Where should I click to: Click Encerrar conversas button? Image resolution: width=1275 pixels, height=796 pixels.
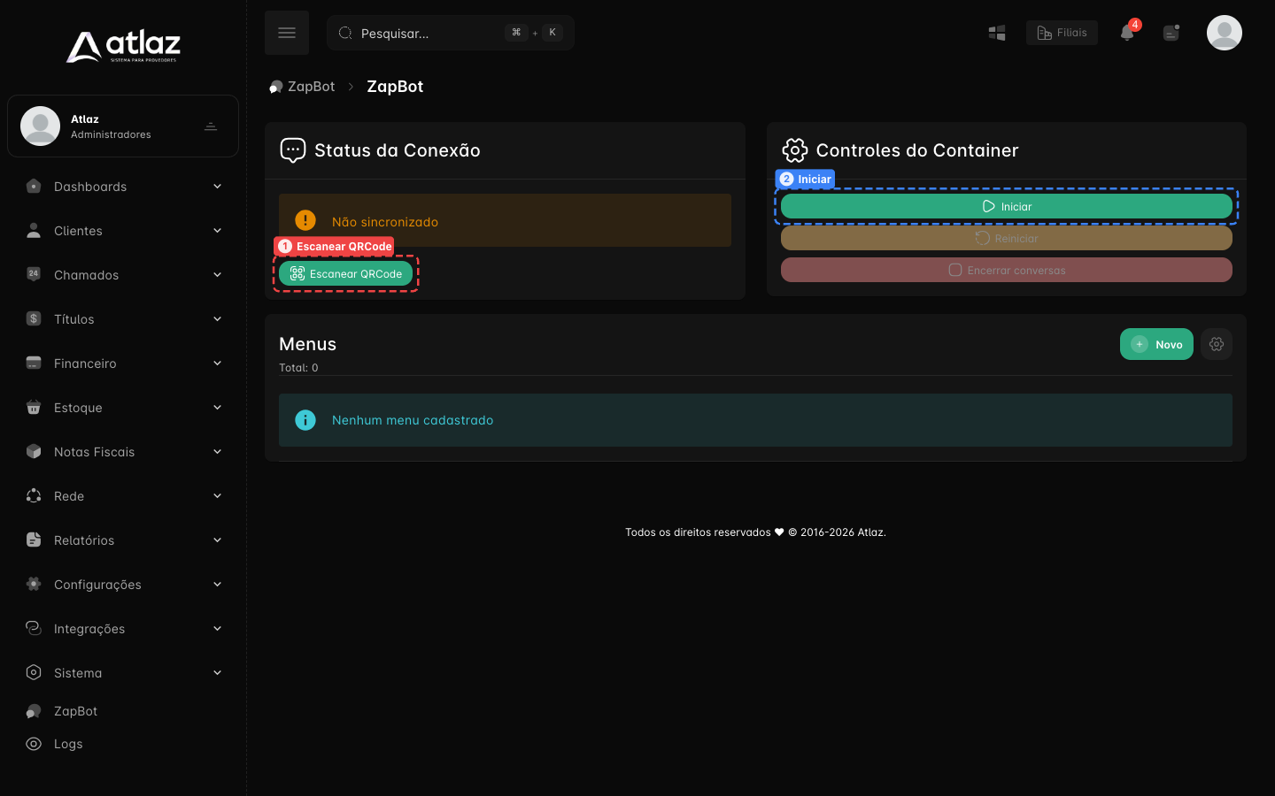[1007, 270]
